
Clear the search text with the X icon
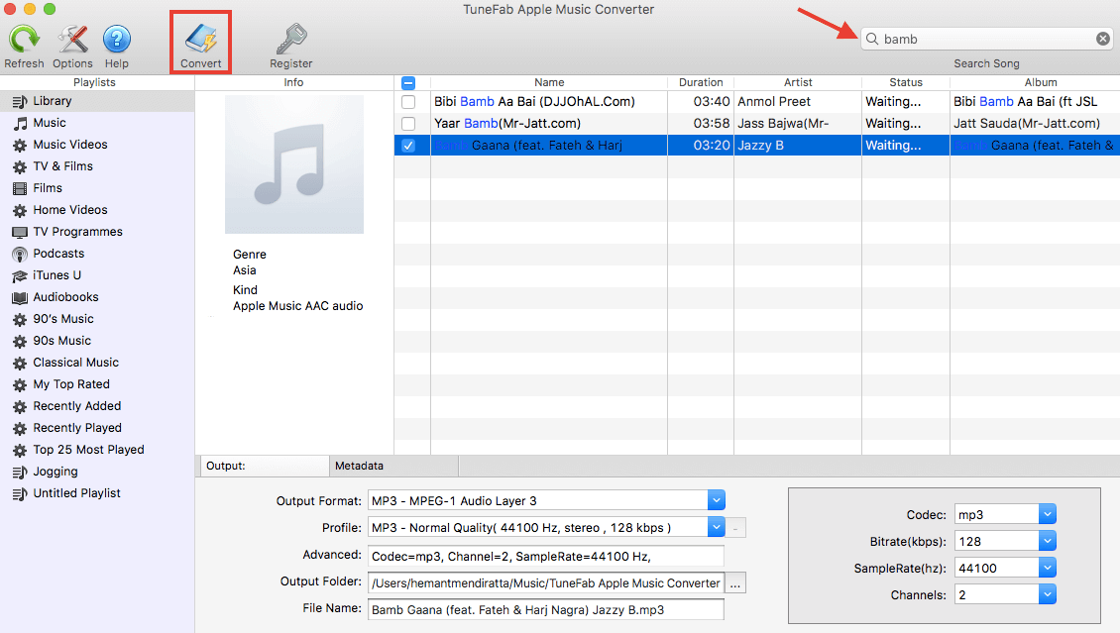(x=1103, y=39)
